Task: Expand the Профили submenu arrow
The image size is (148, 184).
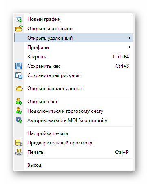Action: click(x=130, y=47)
